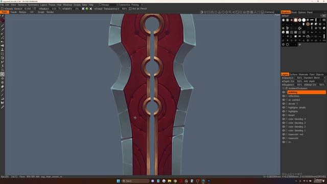The width and height of the screenshot is (327, 184).
Task: Switch to the Retopo room tab
Action: tap(22, 12)
